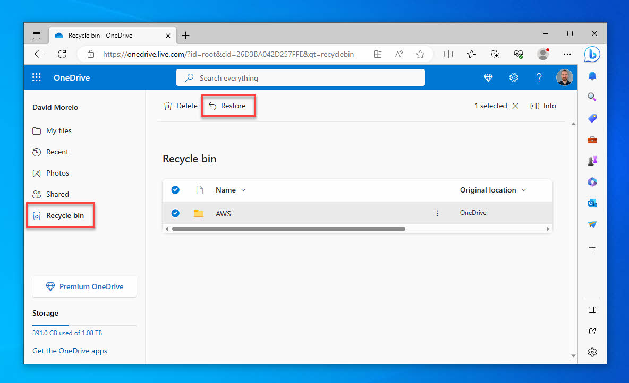Screen dimensions: 629x383
Task: Open Browser essentials heart icon
Action: click(x=518, y=54)
